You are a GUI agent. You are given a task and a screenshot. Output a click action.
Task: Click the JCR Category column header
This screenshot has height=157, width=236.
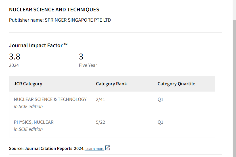(x=28, y=84)
